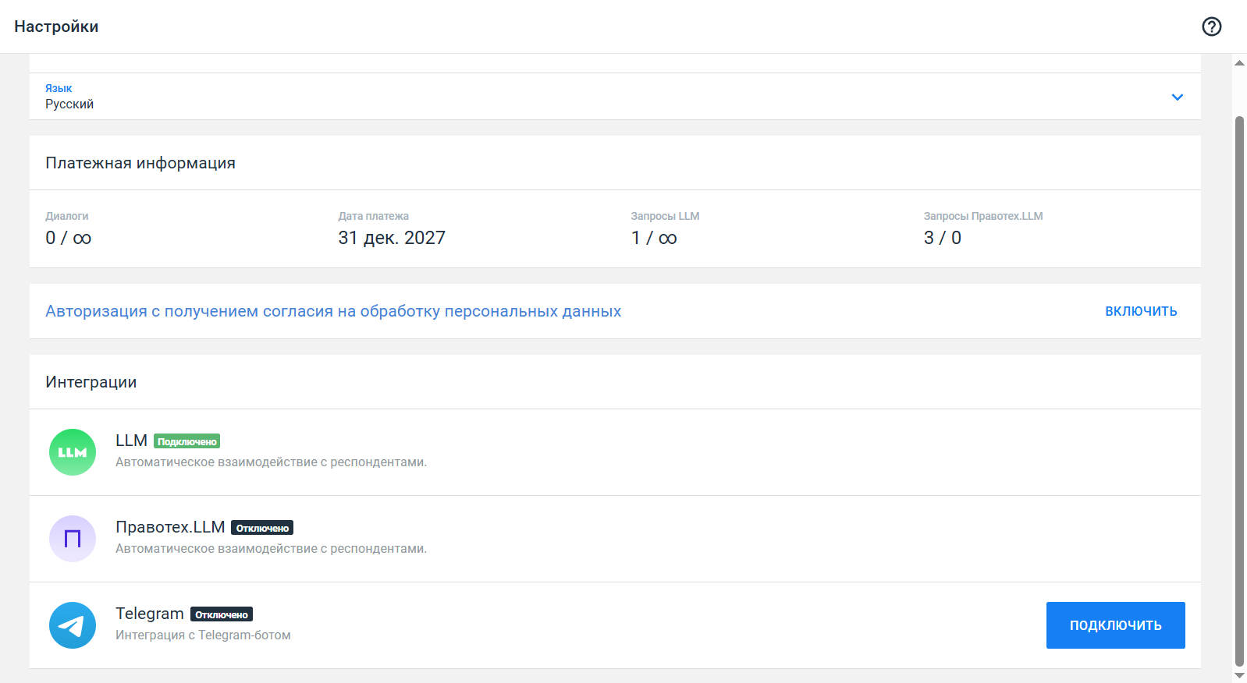Click the green LLM integration icon
Viewport: 1247px width, 683px height.
coord(73,452)
